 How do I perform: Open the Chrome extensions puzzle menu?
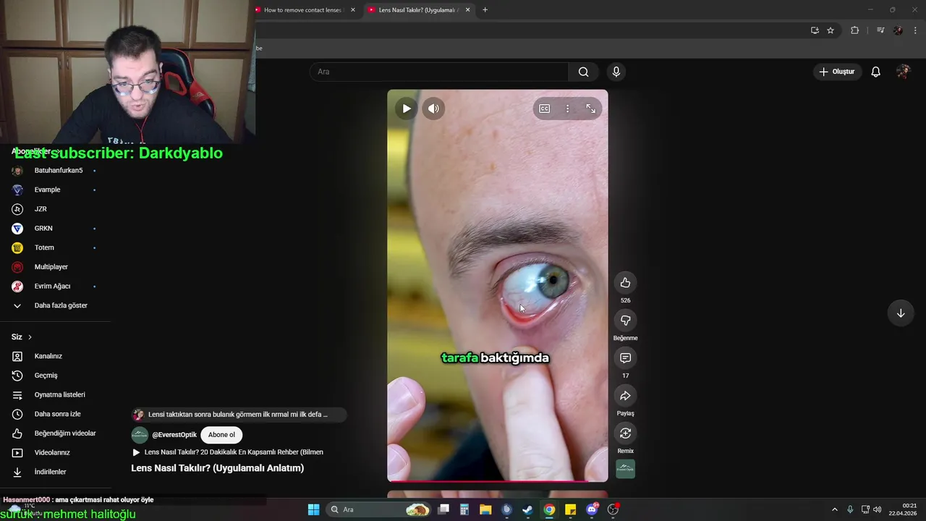pos(854,30)
